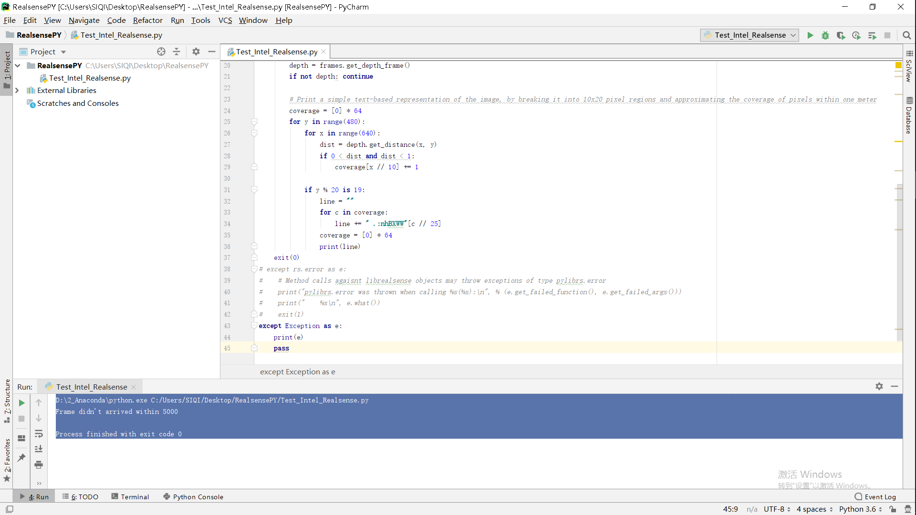Click the Debug bug icon
Viewport: 916px width, 515px height.
(825, 35)
